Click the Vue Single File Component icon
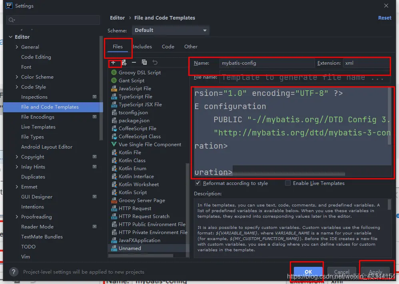Viewport: 399px width, 284px height. 114,145
